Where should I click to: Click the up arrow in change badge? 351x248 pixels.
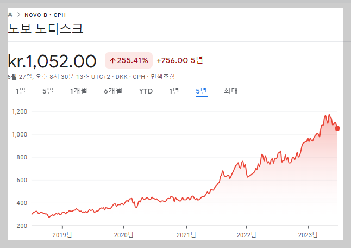(112, 60)
